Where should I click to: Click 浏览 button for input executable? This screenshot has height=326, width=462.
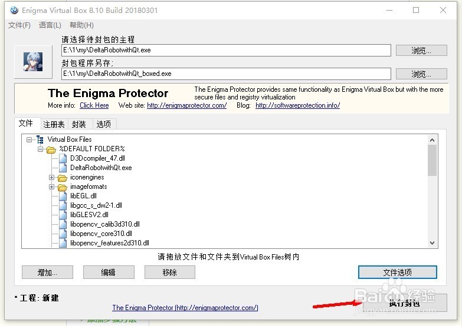click(421, 51)
